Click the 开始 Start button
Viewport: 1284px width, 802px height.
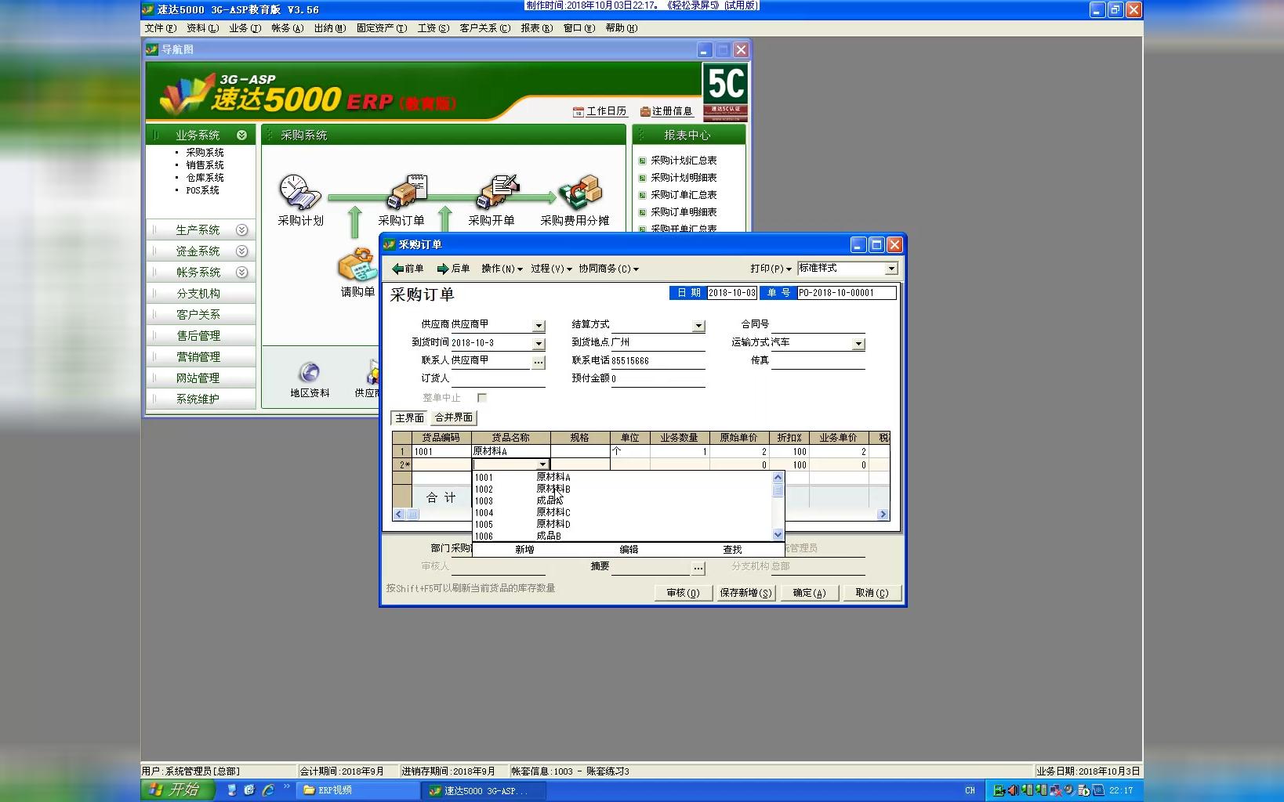[x=178, y=790]
